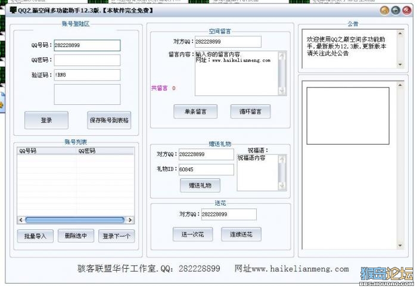The height and width of the screenshot is (289, 417).
Task: Click 送一次花 button
Action: tap(192, 234)
